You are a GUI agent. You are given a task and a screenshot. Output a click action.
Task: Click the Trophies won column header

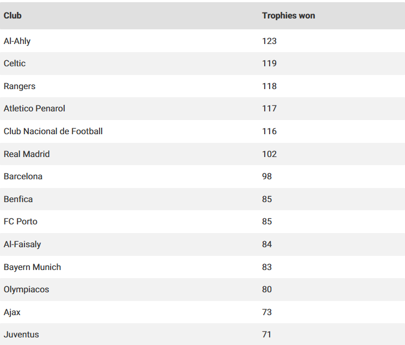[x=288, y=16]
